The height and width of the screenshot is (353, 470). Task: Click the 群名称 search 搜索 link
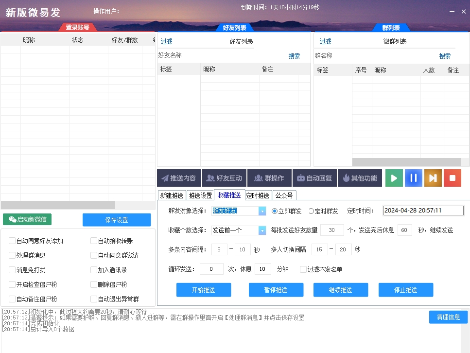(x=445, y=55)
